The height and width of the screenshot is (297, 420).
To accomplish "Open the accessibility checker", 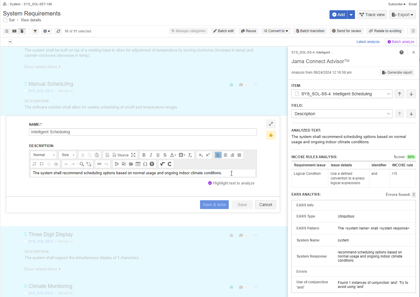I will pos(152,164).
